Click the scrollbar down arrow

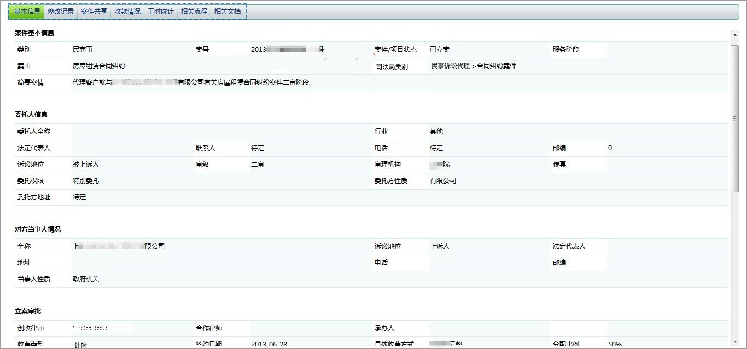(735, 342)
